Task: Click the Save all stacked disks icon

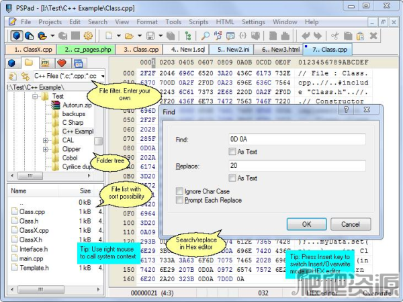Action: point(171,36)
